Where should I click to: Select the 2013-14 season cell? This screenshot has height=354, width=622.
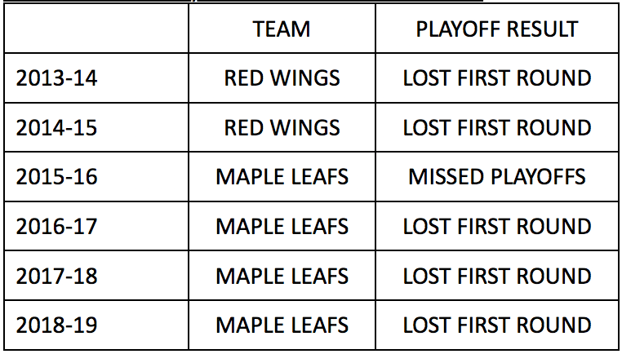[x=57, y=79]
